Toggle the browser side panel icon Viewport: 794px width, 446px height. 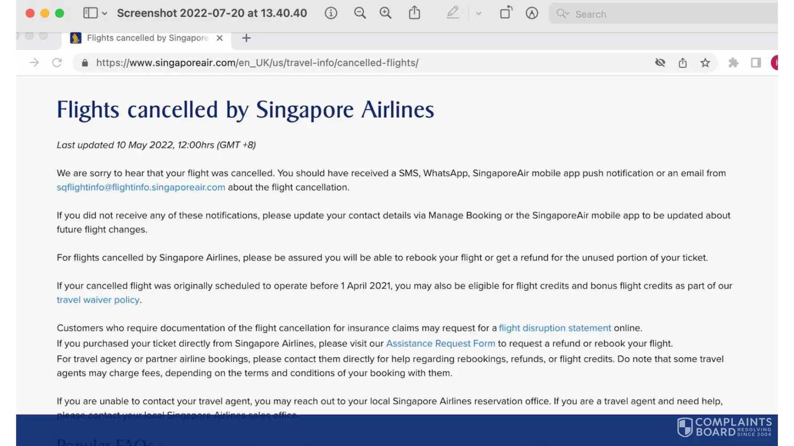(x=756, y=63)
